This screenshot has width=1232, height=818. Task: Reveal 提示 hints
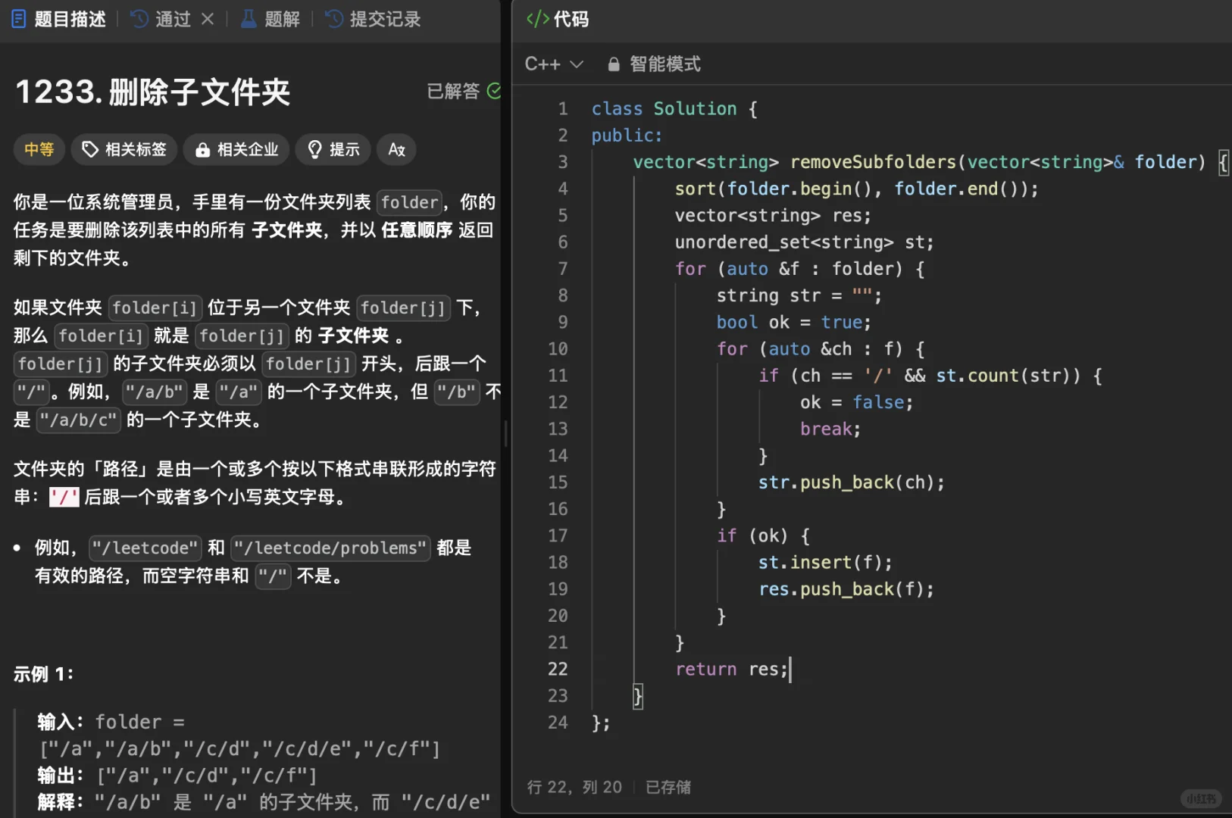point(333,149)
